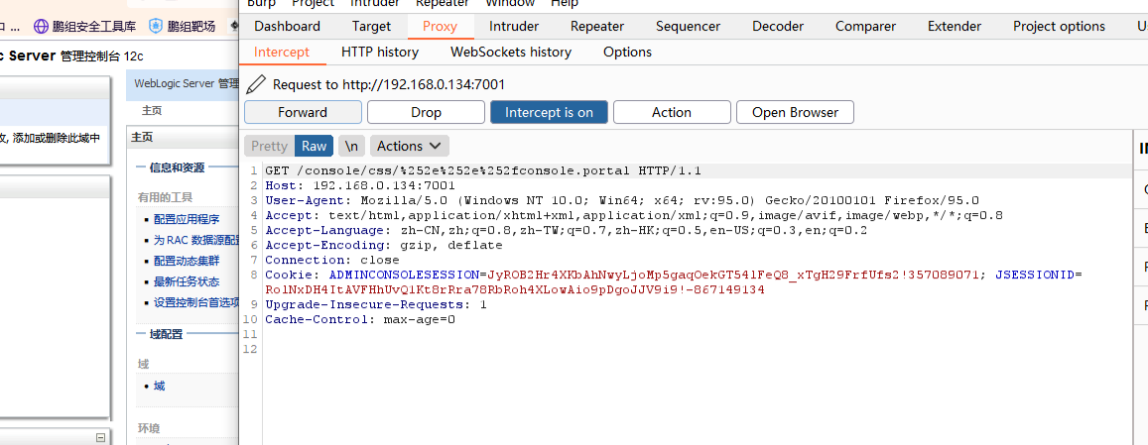Collapse the panel with the minus icon in the browser sidebar
The height and width of the screenshot is (445, 1148).
pos(100,438)
